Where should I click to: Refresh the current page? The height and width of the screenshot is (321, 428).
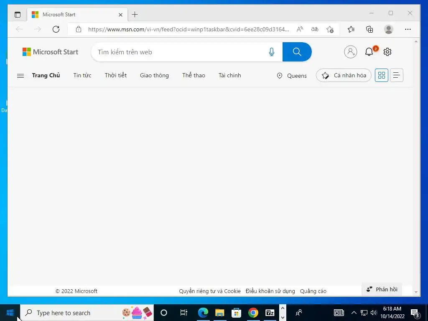click(x=56, y=29)
